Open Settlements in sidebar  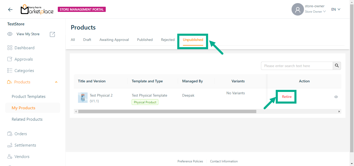[25, 145]
